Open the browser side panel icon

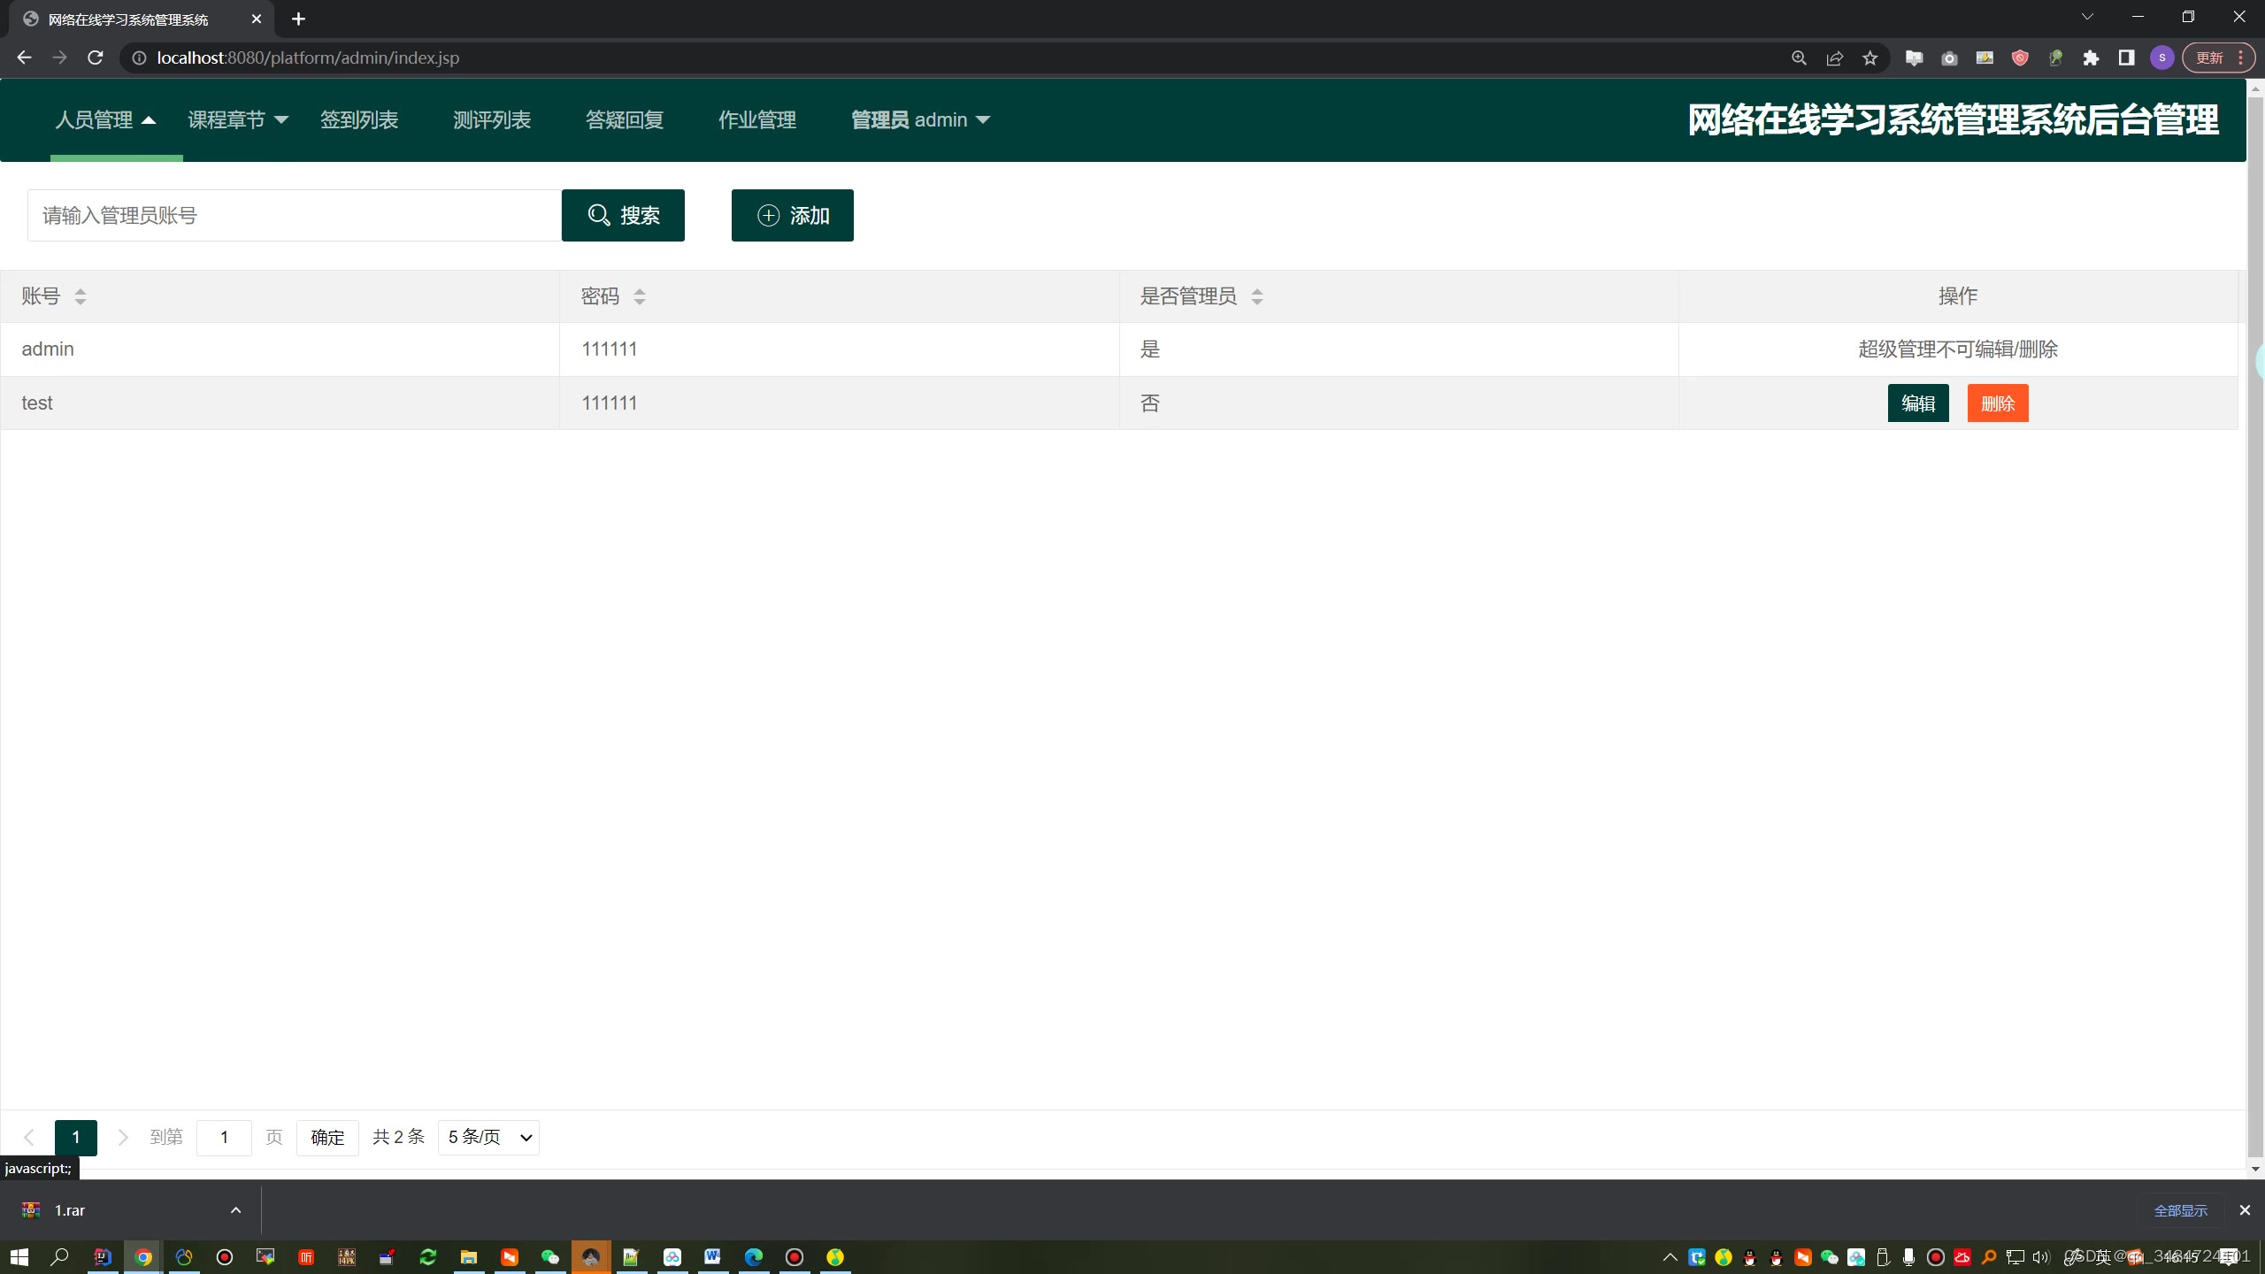coord(2126,58)
